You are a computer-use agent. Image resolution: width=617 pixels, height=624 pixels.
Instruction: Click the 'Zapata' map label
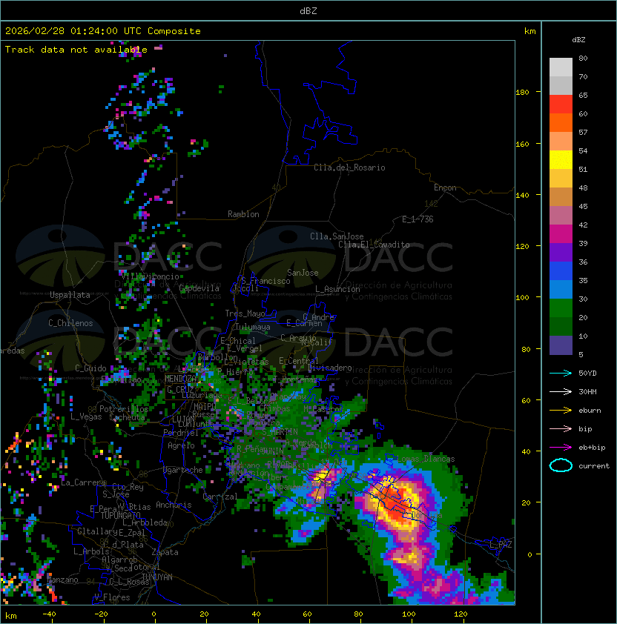[x=165, y=552]
